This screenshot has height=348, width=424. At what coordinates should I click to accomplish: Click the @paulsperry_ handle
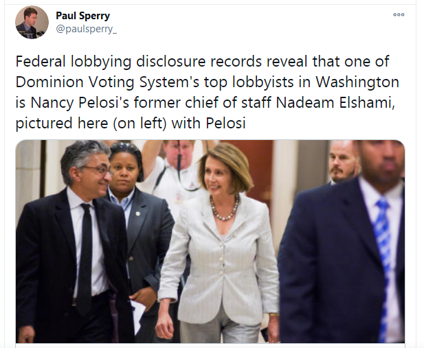(x=87, y=29)
